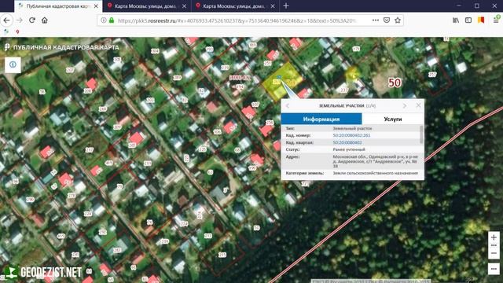The width and height of the screenshot is (503, 283).
Task: Click the popup vertical scrollbar
Action: click(421, 134)
